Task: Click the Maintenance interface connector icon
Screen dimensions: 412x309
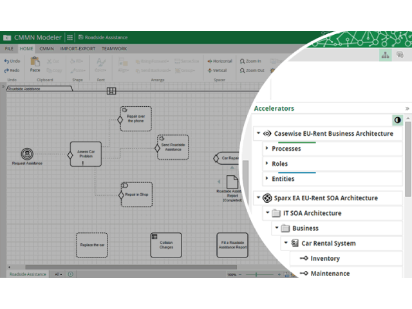Action: click(x=304, y=273)
